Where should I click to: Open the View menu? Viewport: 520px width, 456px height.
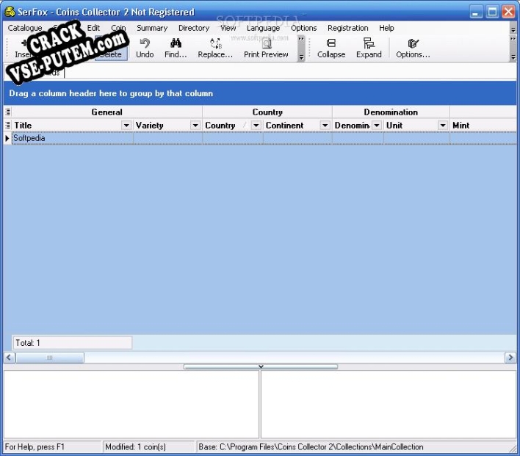(228, 28)
